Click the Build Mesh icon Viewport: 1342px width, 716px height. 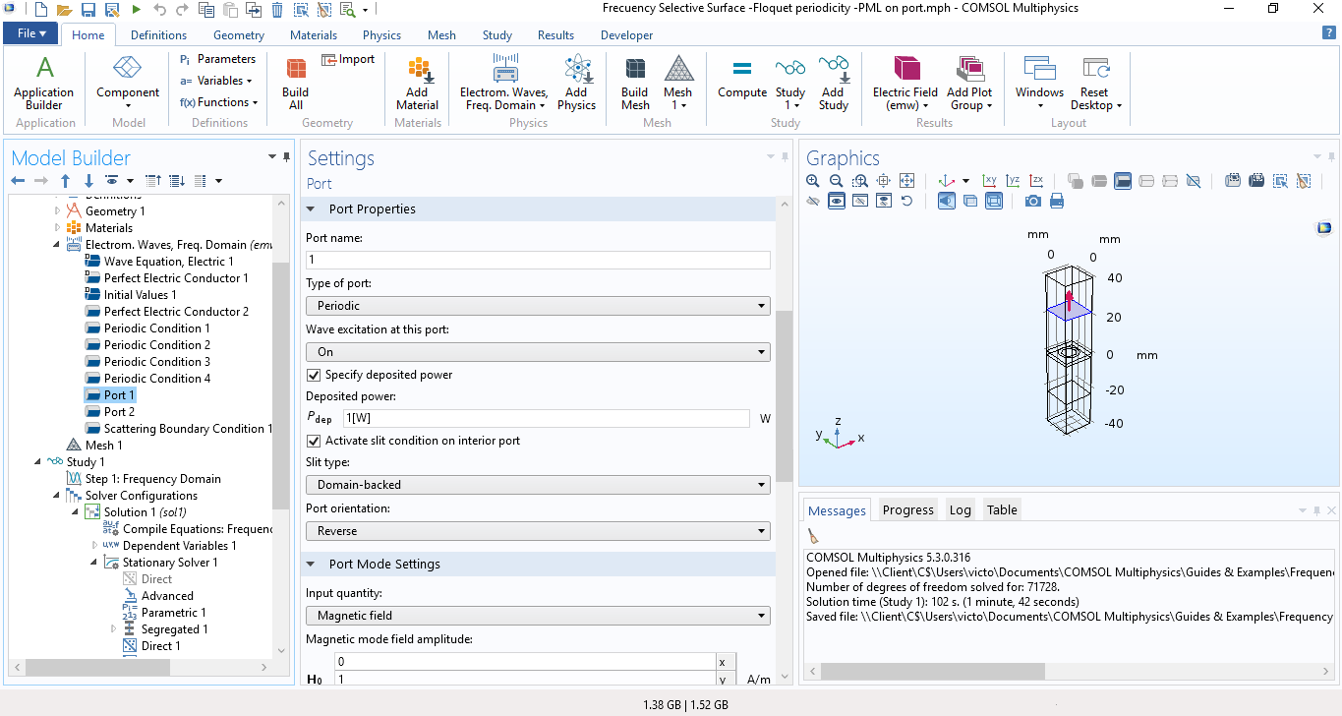(x=635, y=79)
